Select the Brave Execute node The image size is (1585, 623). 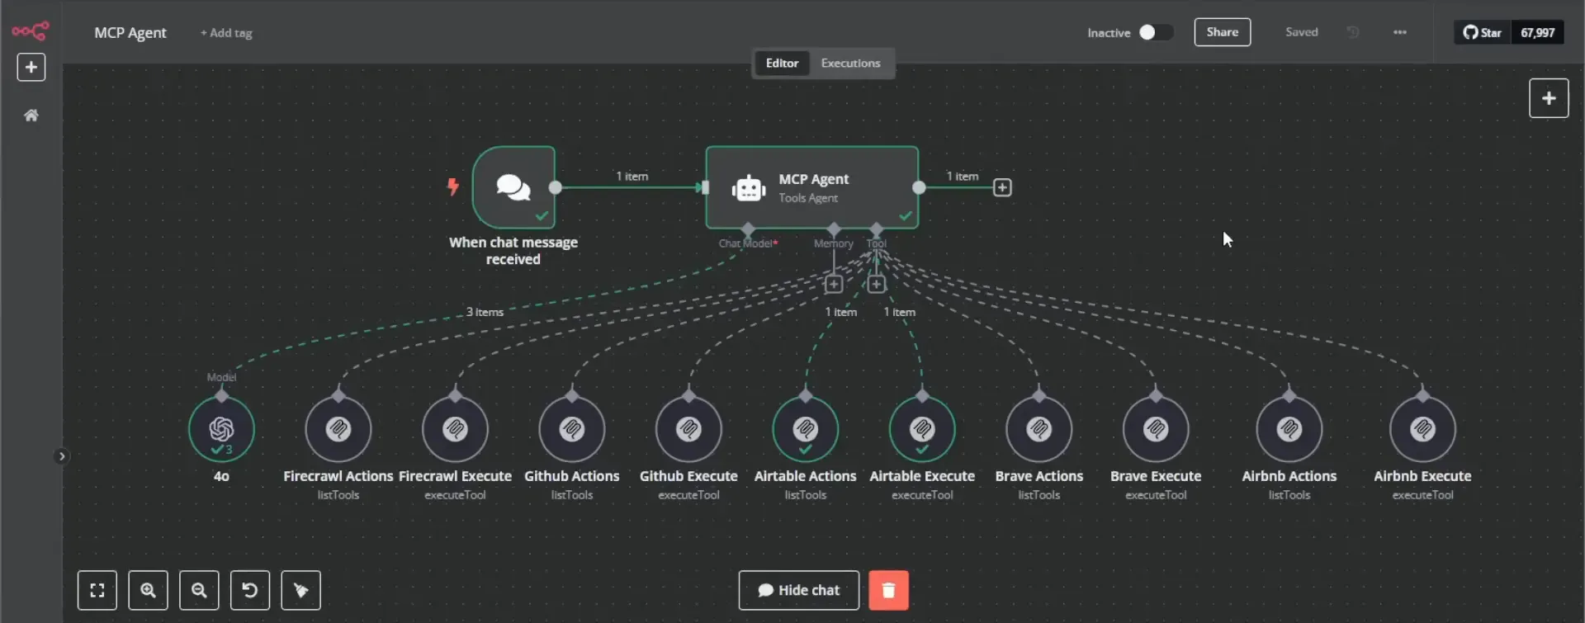[x=1156, y=429]
